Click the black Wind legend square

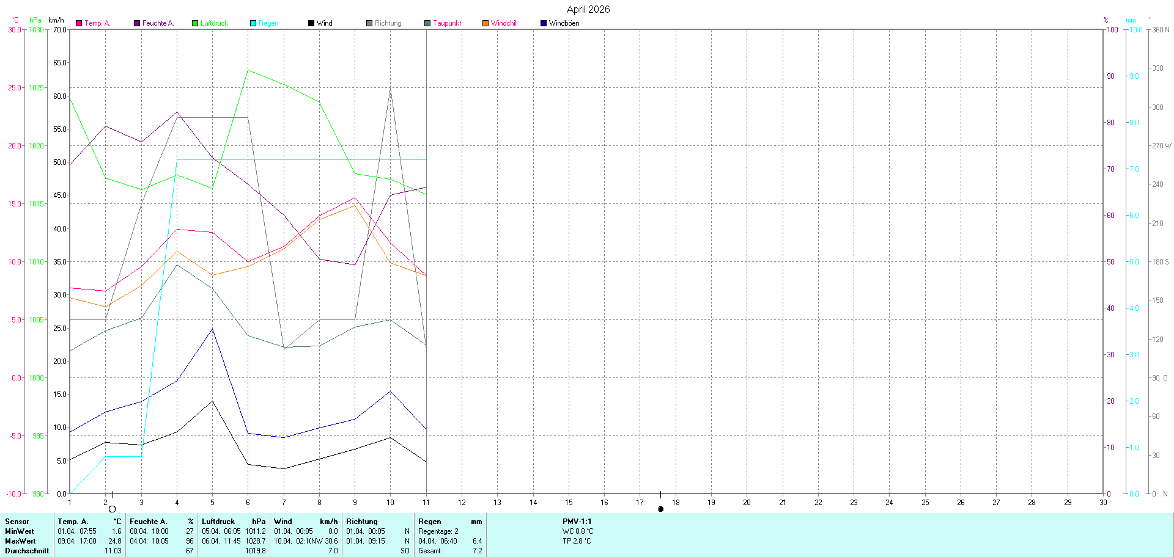pos(311,23)
